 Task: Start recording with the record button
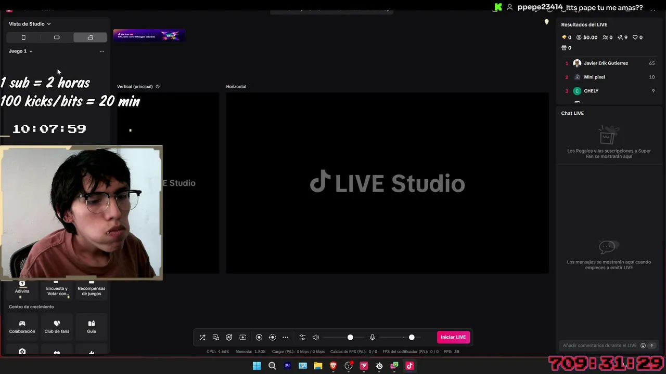pos(259,337)
